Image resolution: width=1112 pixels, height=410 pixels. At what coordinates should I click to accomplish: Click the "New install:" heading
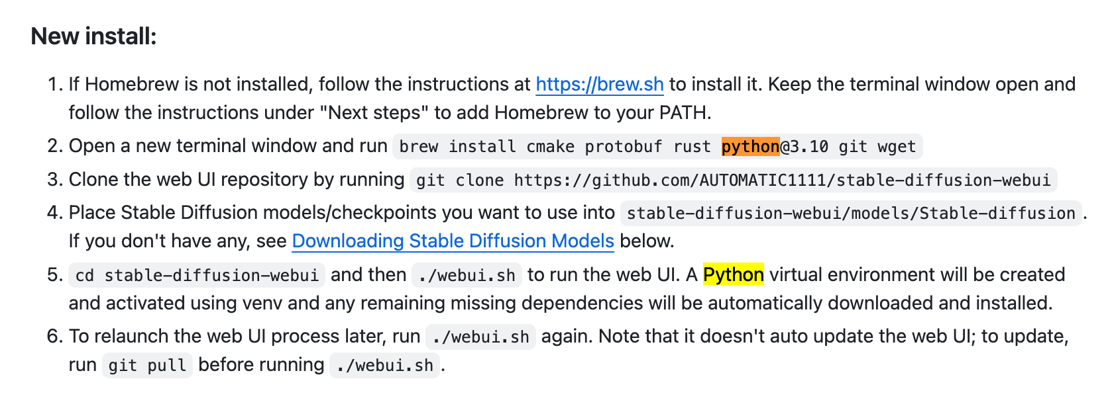coord(93,36)
